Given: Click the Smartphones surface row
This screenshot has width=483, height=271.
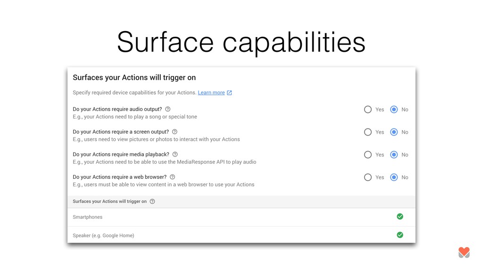Looking at the screenshot, I should coord(241,217).
